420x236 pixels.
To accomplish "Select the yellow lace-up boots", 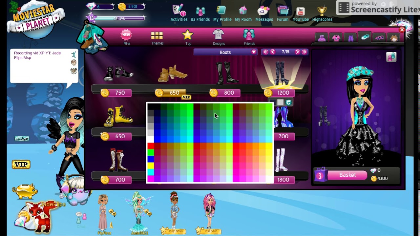I will click(118, 116).
